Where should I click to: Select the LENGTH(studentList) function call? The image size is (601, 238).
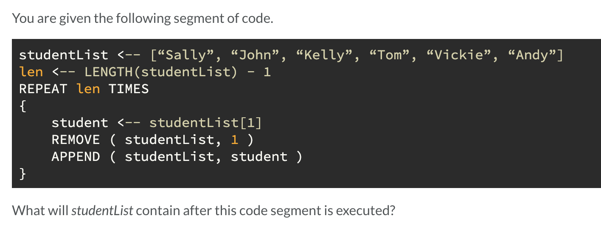pyautogui.click(x=161, y=72)
